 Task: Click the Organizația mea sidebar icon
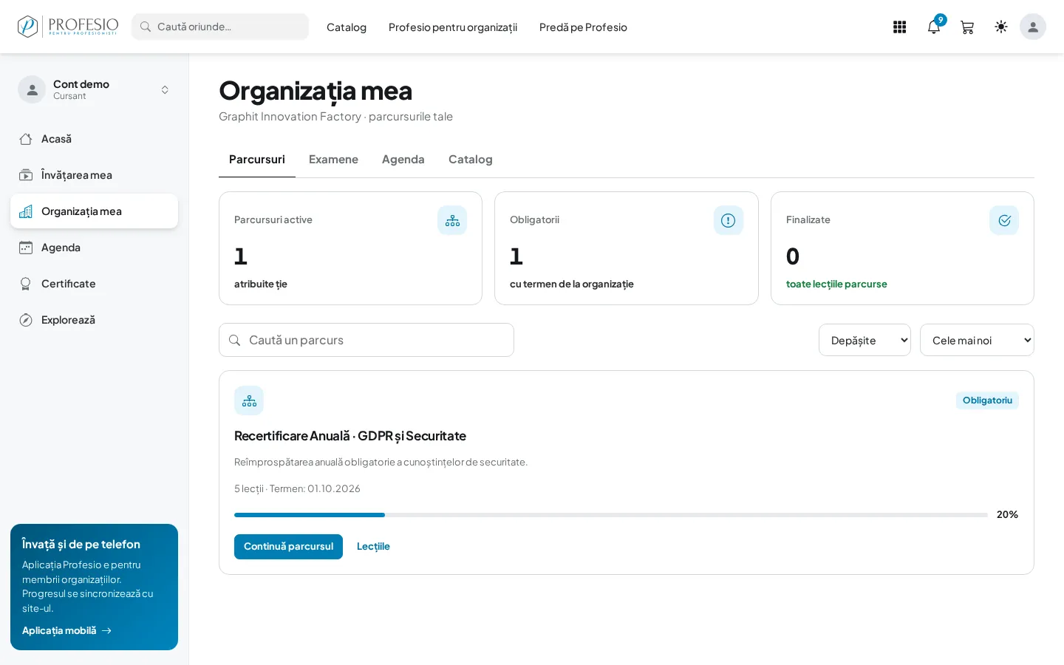coord(26,211)
